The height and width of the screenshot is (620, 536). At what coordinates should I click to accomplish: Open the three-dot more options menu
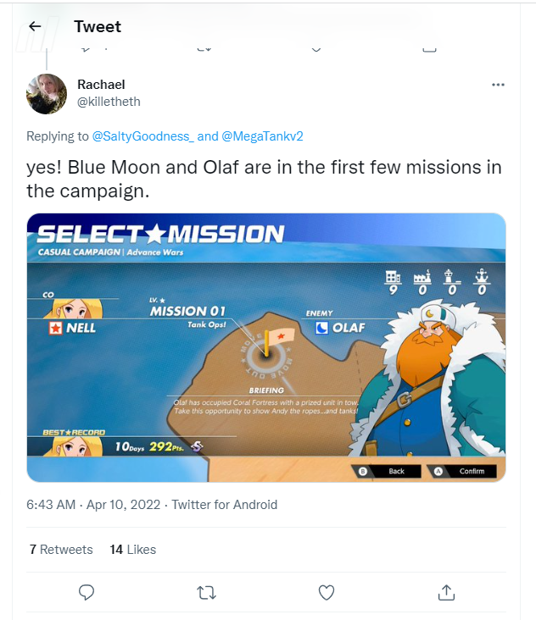(x=498, y=85)
